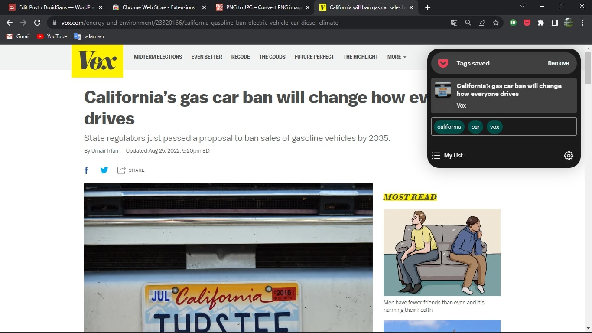Viewport: 592px width, 333px height.
Task: Open Chrome three-dot menu
Action: (582, 23)
